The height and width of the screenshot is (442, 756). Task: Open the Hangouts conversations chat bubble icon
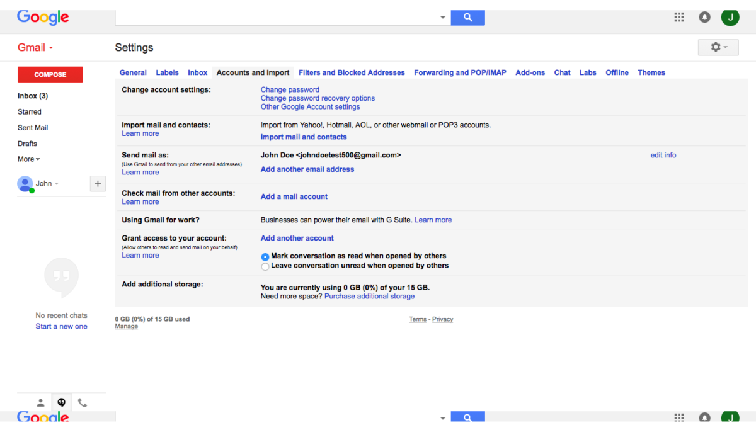click(61, 402)
